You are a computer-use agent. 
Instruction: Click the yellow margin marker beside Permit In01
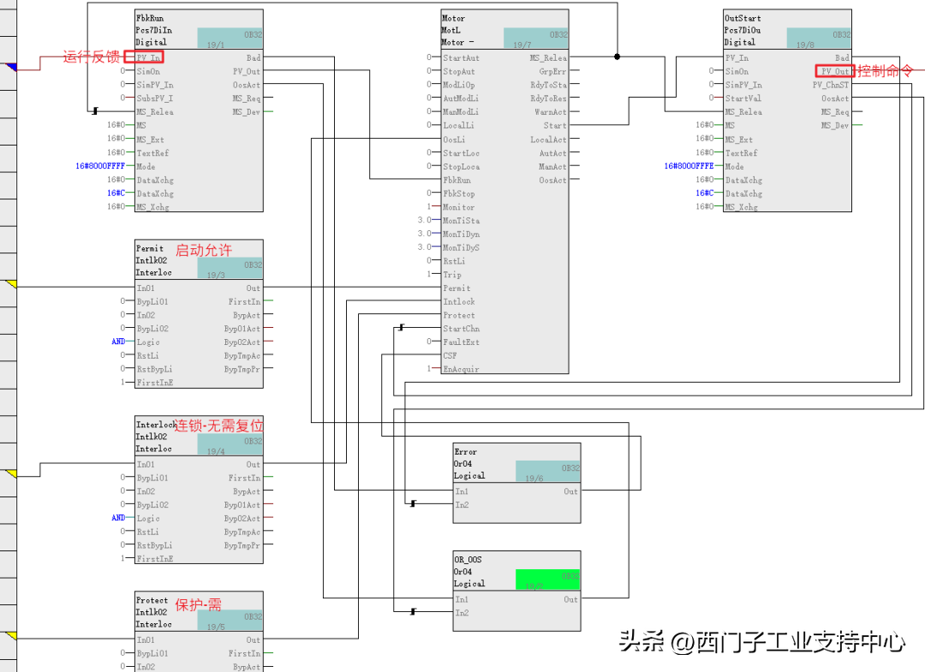pos(11,283)
